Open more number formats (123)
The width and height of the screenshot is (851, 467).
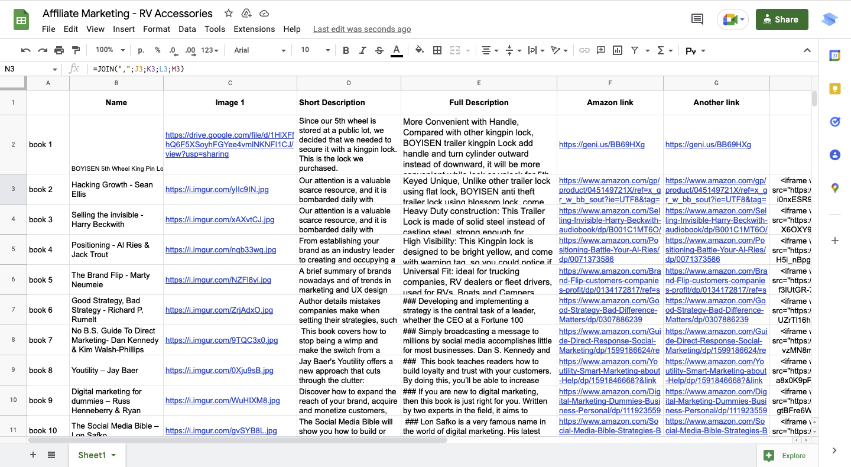pyautogui.click(x=210, y=50)
